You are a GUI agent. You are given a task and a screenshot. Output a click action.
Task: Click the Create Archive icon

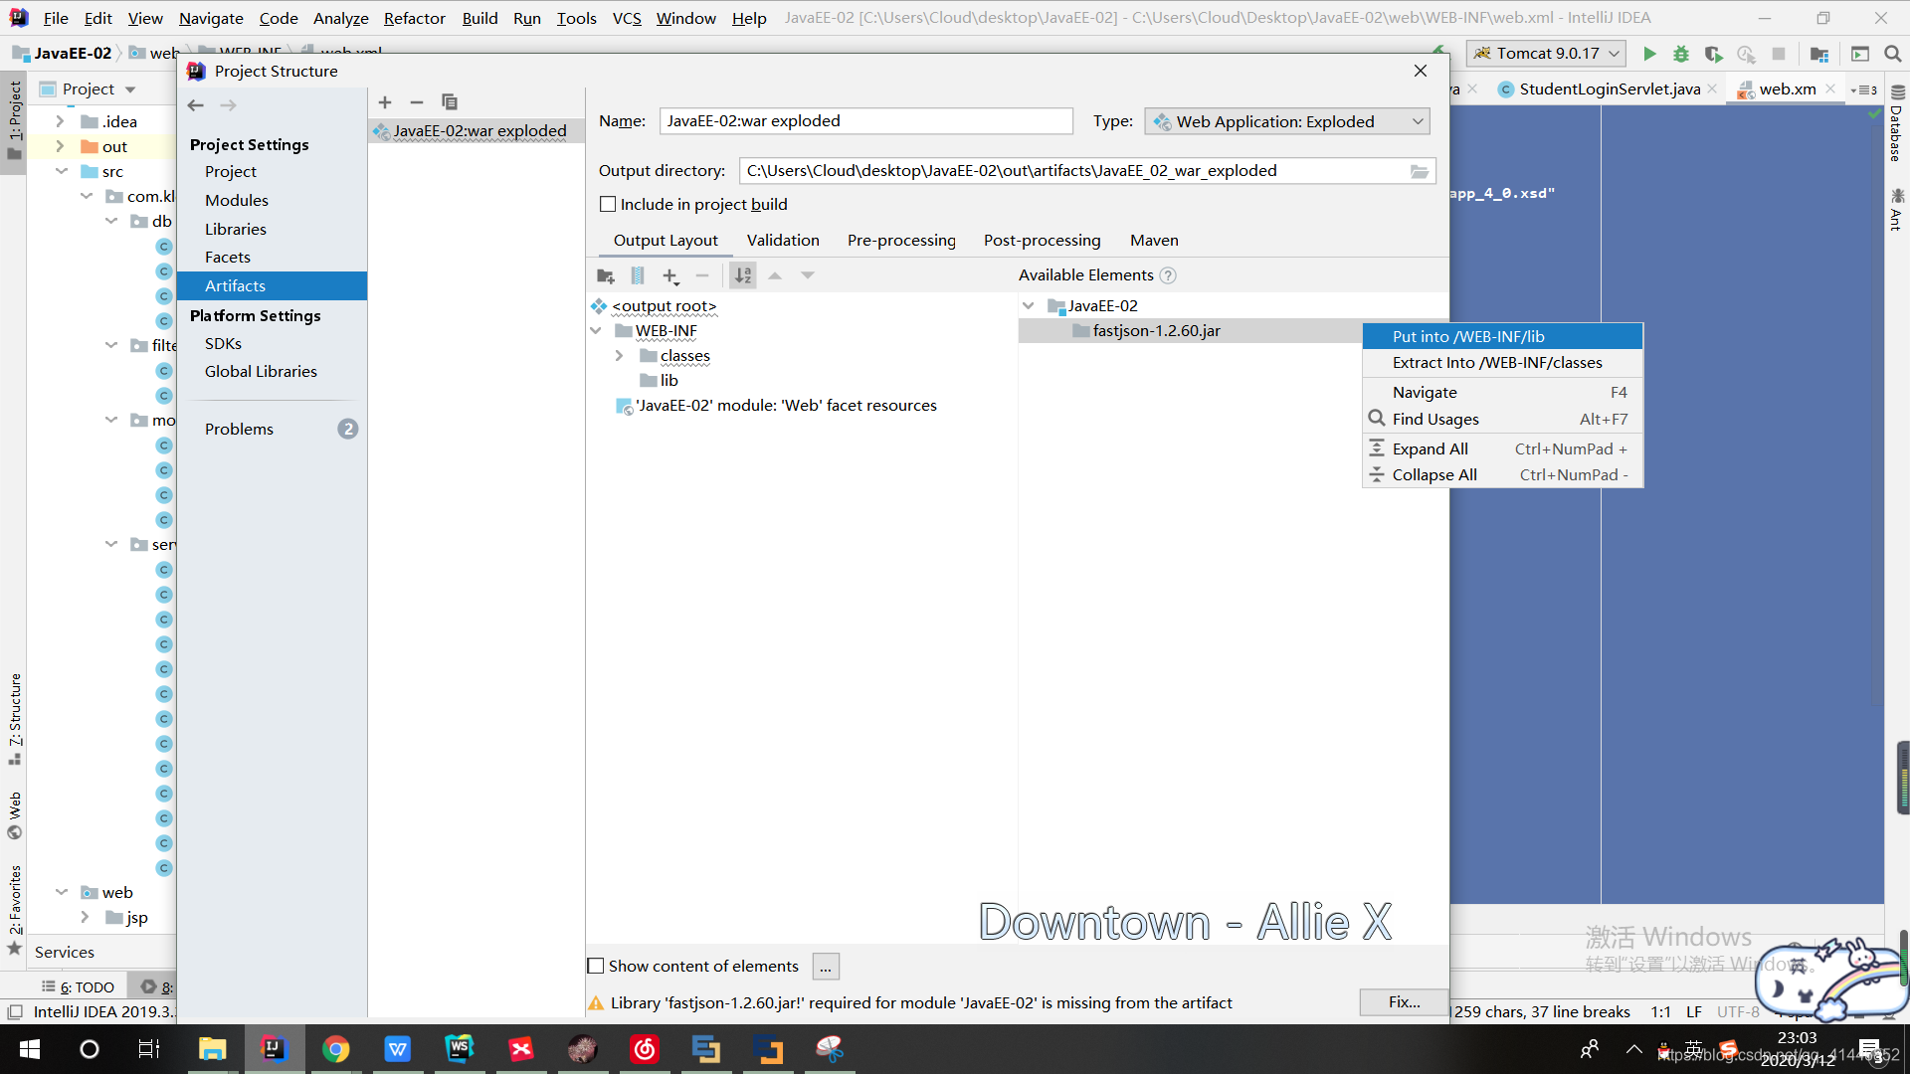pos(638,275)
